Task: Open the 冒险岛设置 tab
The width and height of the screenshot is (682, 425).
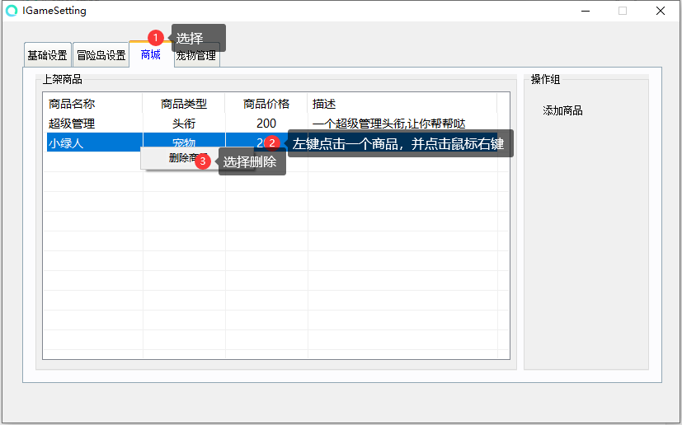Action: pos(101,55)
